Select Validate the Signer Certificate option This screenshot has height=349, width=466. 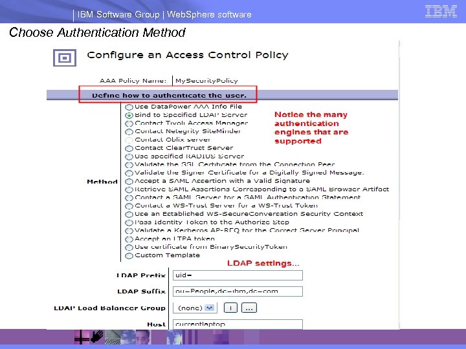point(129,173)
